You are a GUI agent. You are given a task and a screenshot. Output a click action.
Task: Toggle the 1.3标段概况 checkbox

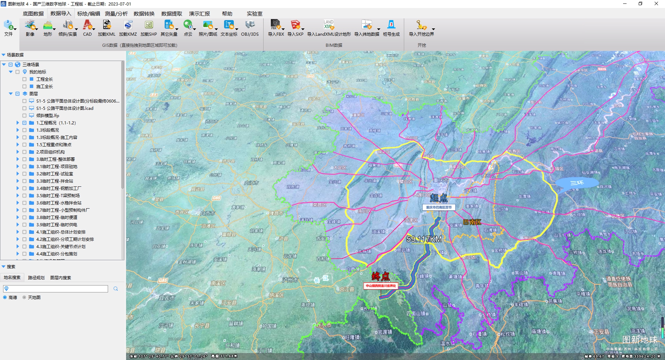tap(24, 130)
